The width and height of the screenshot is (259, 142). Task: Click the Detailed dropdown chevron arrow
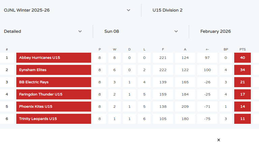80,31
